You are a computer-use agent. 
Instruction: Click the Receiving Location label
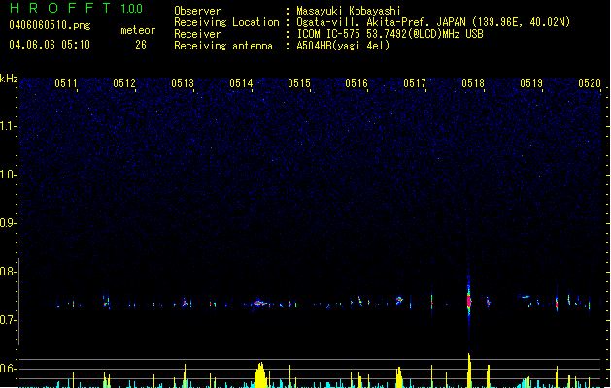(x=226, y=22)
